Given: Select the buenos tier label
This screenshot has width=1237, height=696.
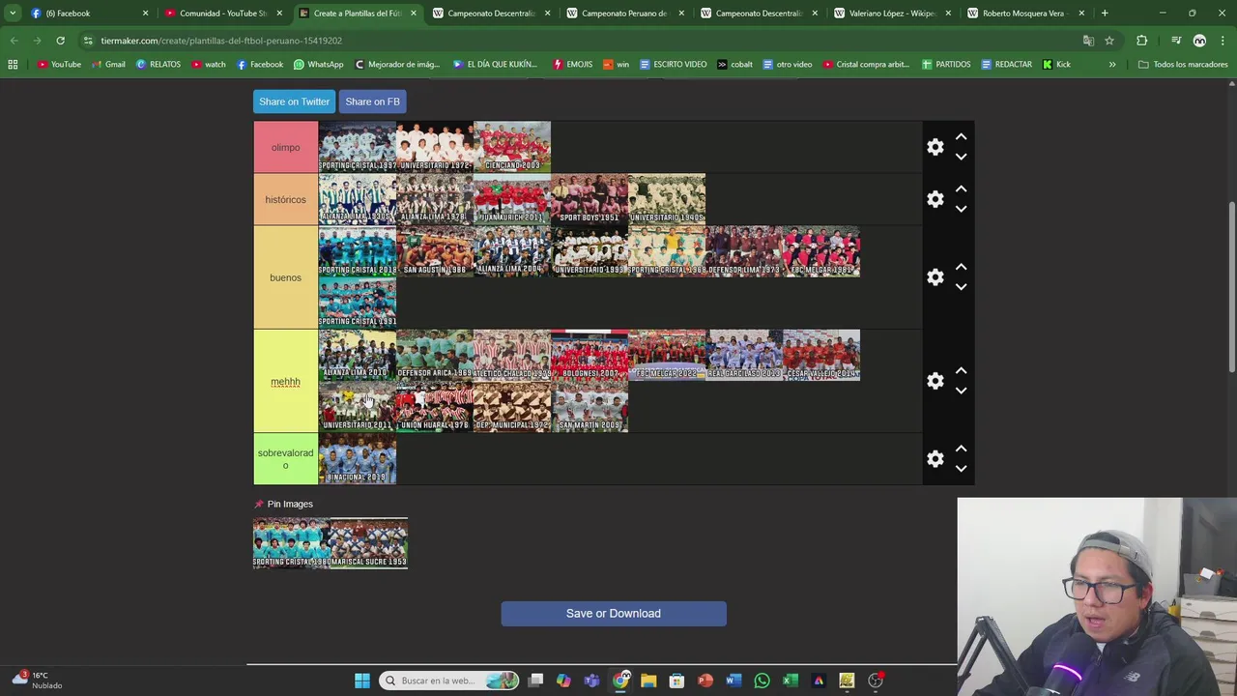Looking at the screenshot, I should (285, 277).
